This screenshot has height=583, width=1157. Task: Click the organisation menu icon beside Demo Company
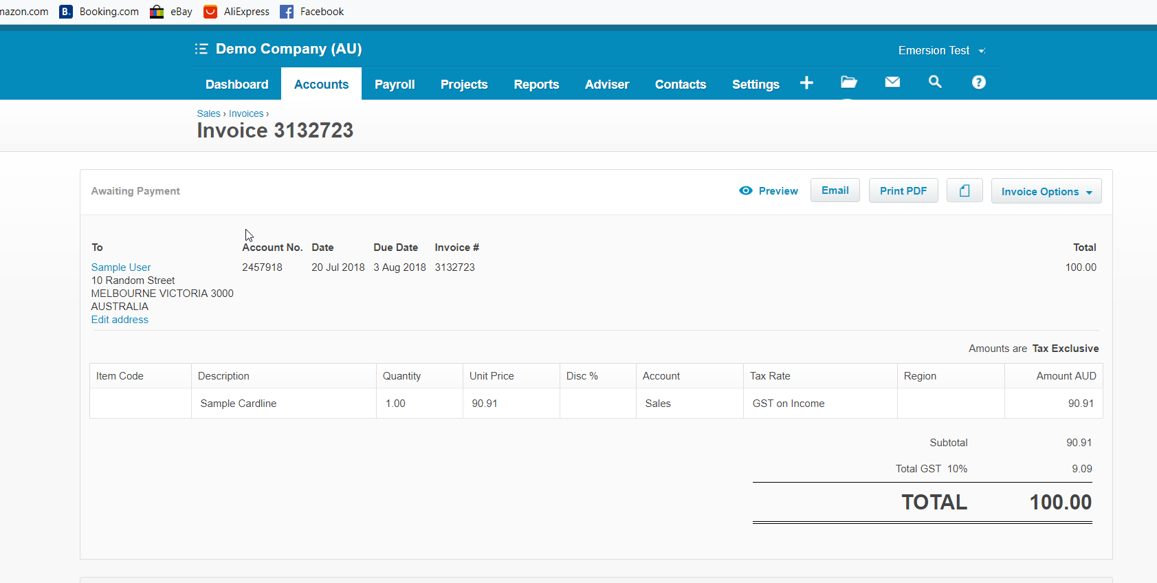coord(201,49)
